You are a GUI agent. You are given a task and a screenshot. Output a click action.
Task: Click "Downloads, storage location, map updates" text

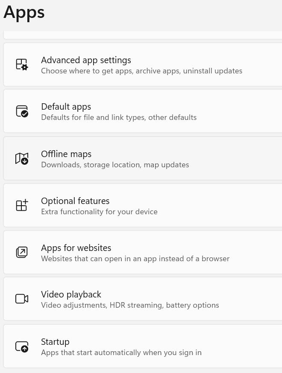[x=115, y=165]
